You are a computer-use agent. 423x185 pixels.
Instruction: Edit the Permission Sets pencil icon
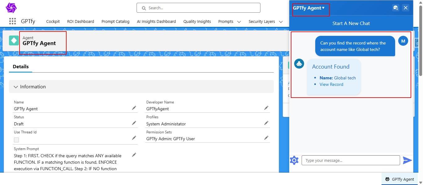click(266, 138)
